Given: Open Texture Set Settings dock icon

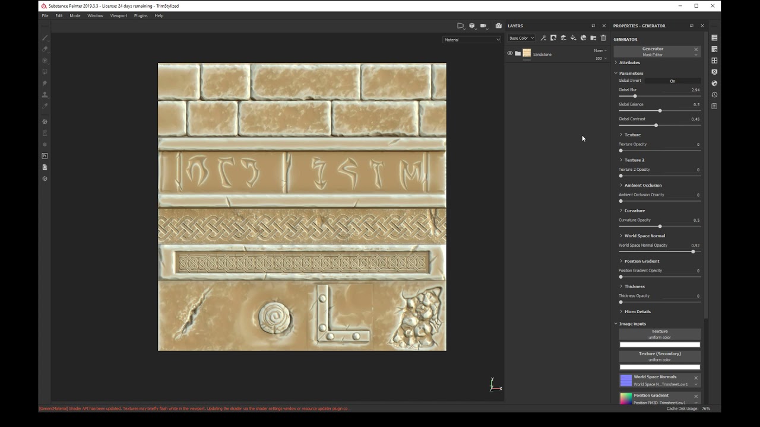Looking at the screenshot, I should coord(714,49).
